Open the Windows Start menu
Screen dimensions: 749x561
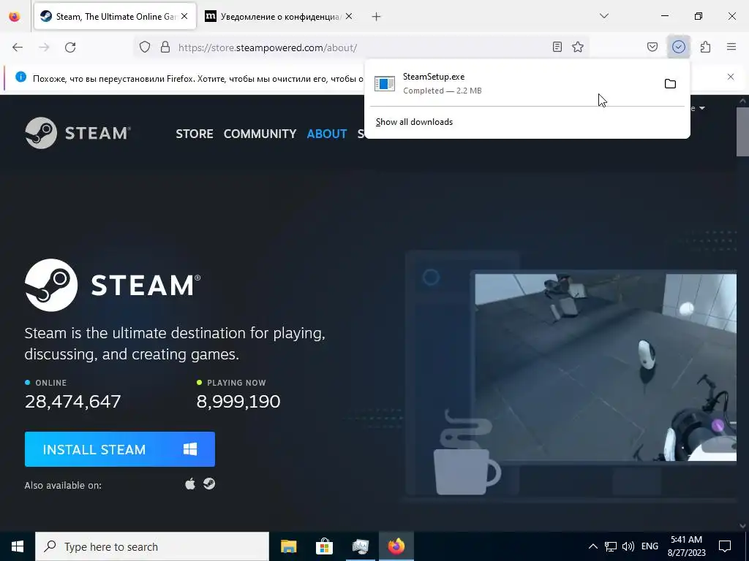coord(18,546)
